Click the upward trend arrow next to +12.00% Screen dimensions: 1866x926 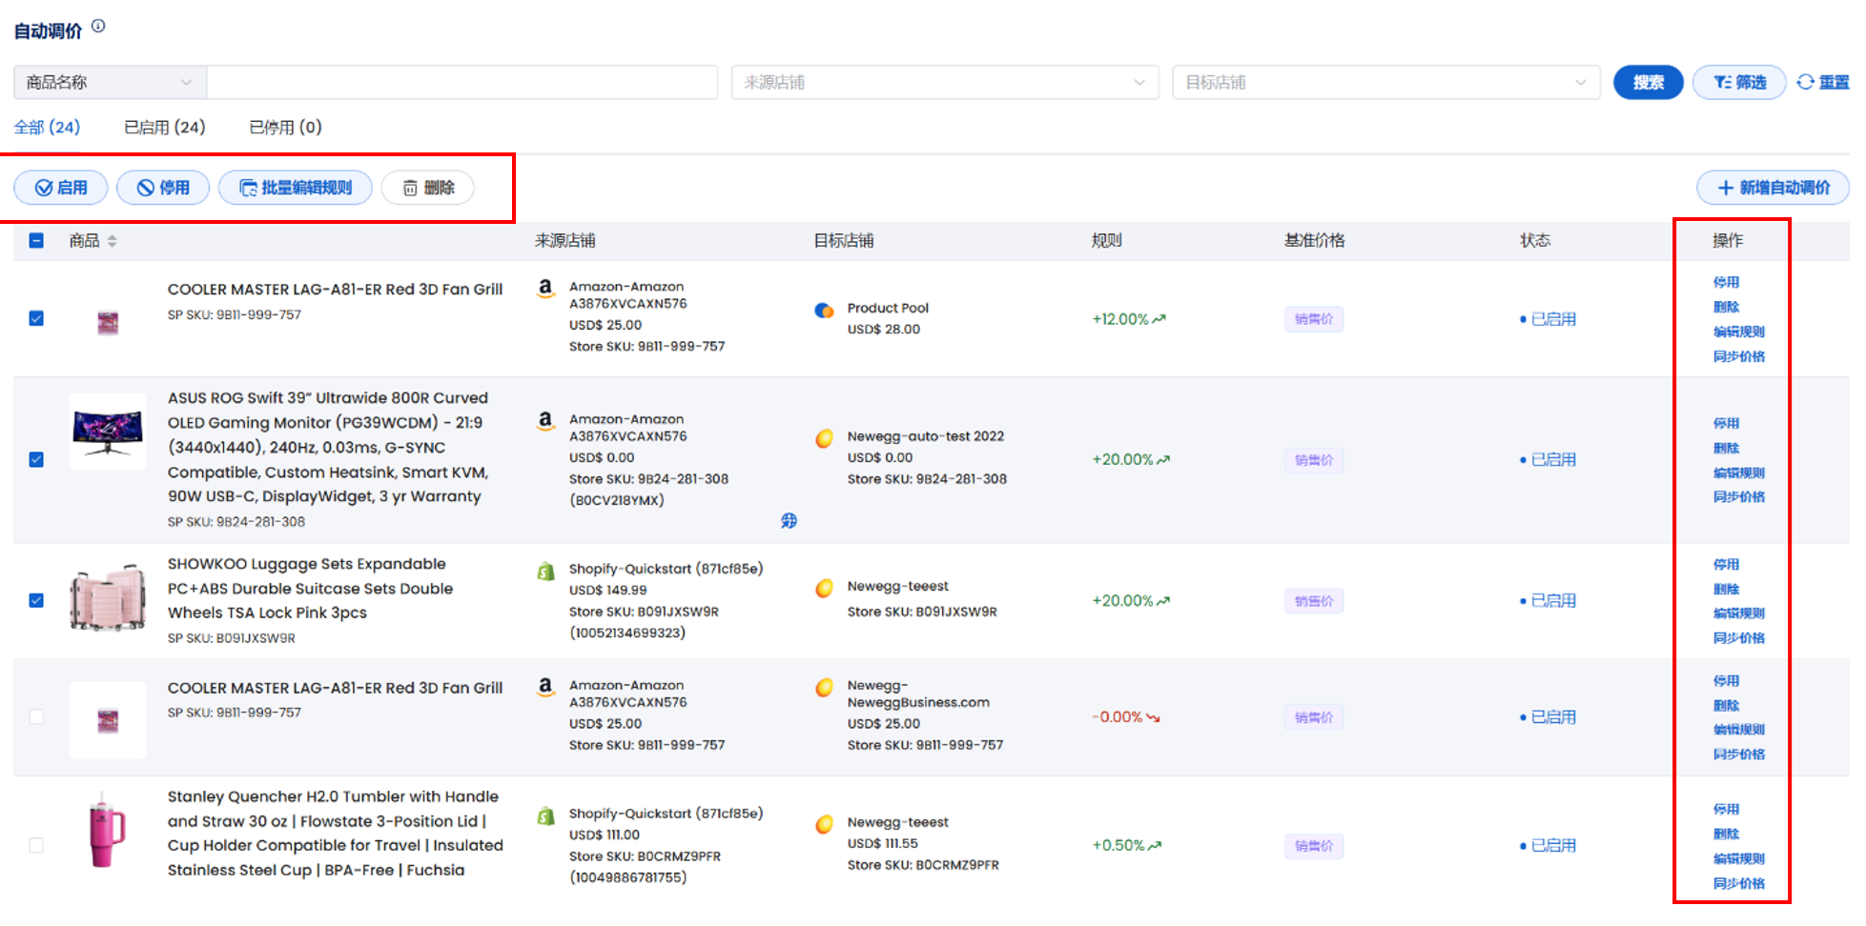click(x=1159, y=319)
